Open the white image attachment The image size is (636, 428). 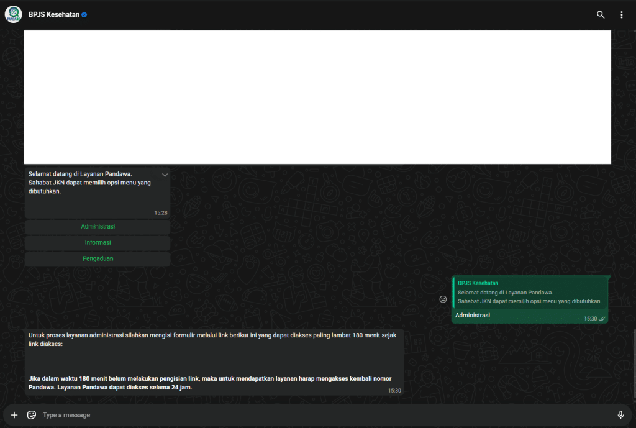point(317,97)
